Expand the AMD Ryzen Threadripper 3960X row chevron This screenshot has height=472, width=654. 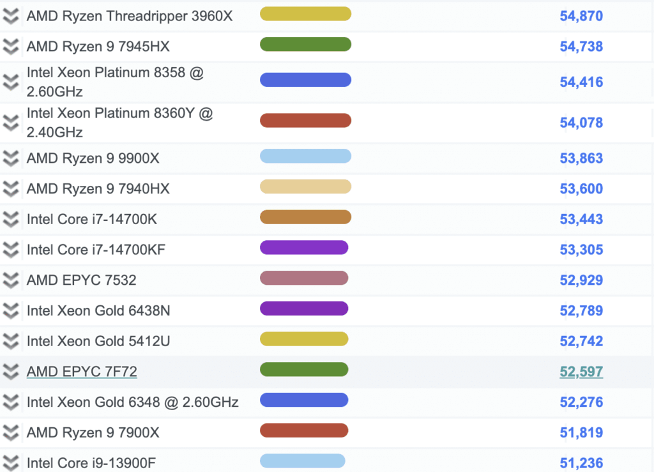pyautogui.click(x=11, y=16)
